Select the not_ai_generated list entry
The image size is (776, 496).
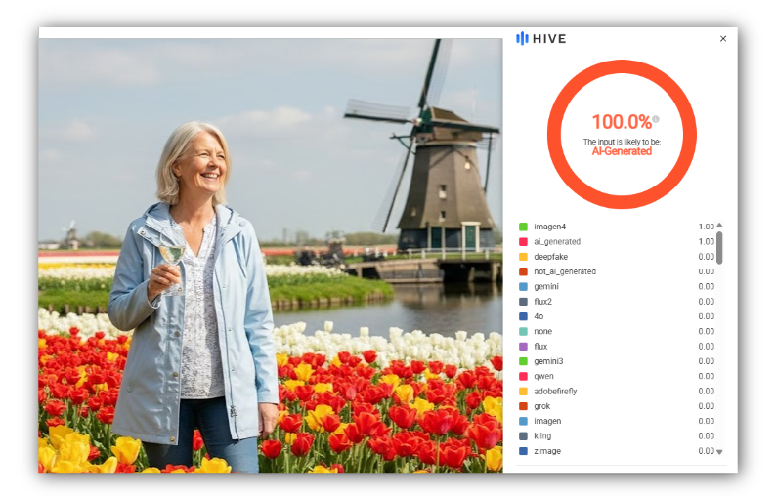tap(564, 271)
